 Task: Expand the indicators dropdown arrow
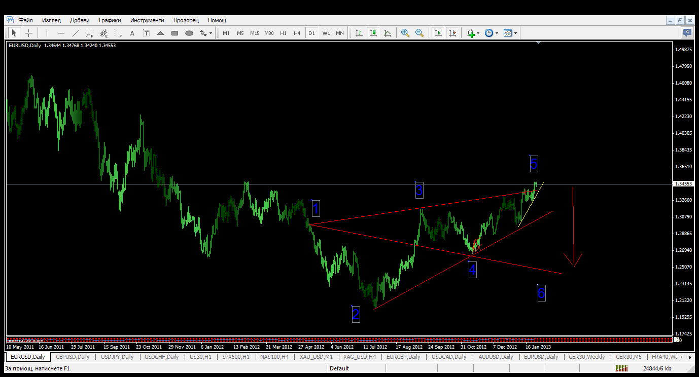point(478,33)
